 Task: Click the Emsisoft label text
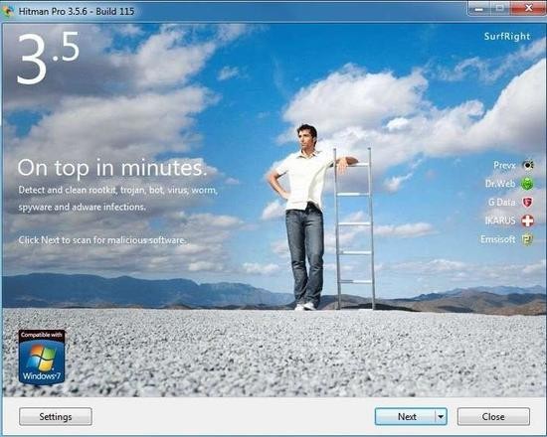[498, 239]
